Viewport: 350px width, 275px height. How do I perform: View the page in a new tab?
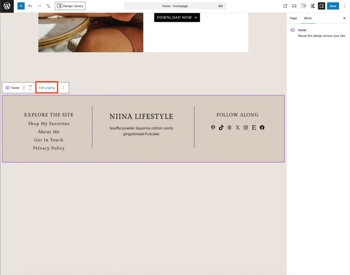[285, 6]
